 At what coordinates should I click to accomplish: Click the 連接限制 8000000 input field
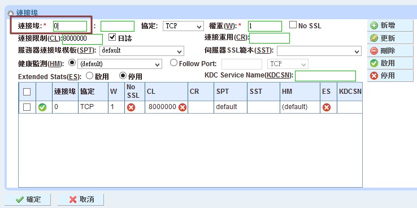click(82, 39)
